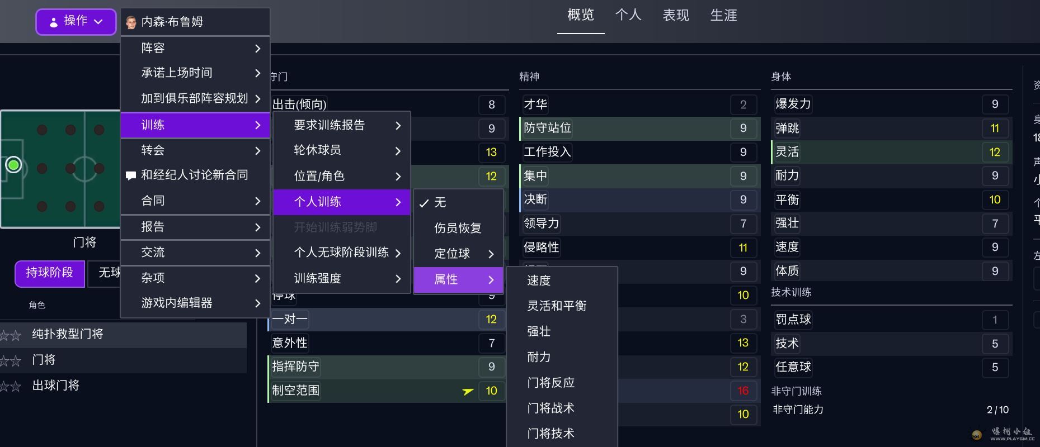Click the green goalkeeper position dot on pitch
Viewport: 1040px width, 447px height.
pos(13,165)
